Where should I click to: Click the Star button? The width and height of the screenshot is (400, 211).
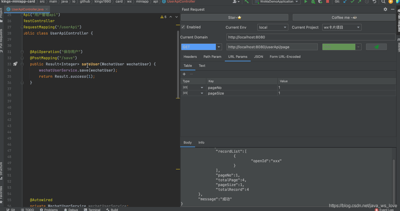[234, 18]
